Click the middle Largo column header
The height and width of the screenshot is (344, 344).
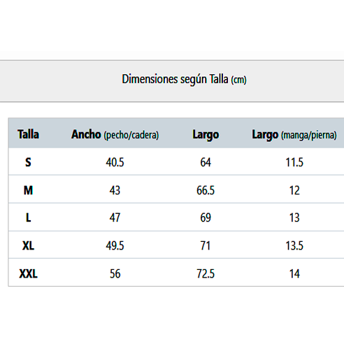click(x=206, y=135)
